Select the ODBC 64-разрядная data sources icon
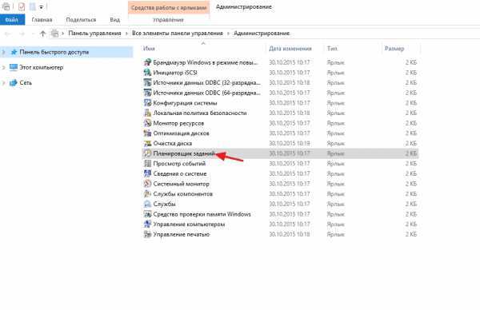Screen dimensions: 480x310 [x=147, y=93]
